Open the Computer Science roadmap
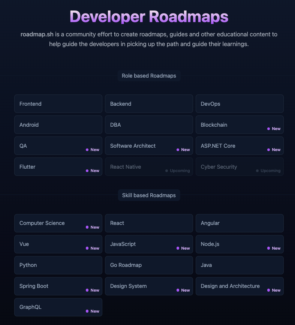The image size is (295, 325). click(58, 223)
